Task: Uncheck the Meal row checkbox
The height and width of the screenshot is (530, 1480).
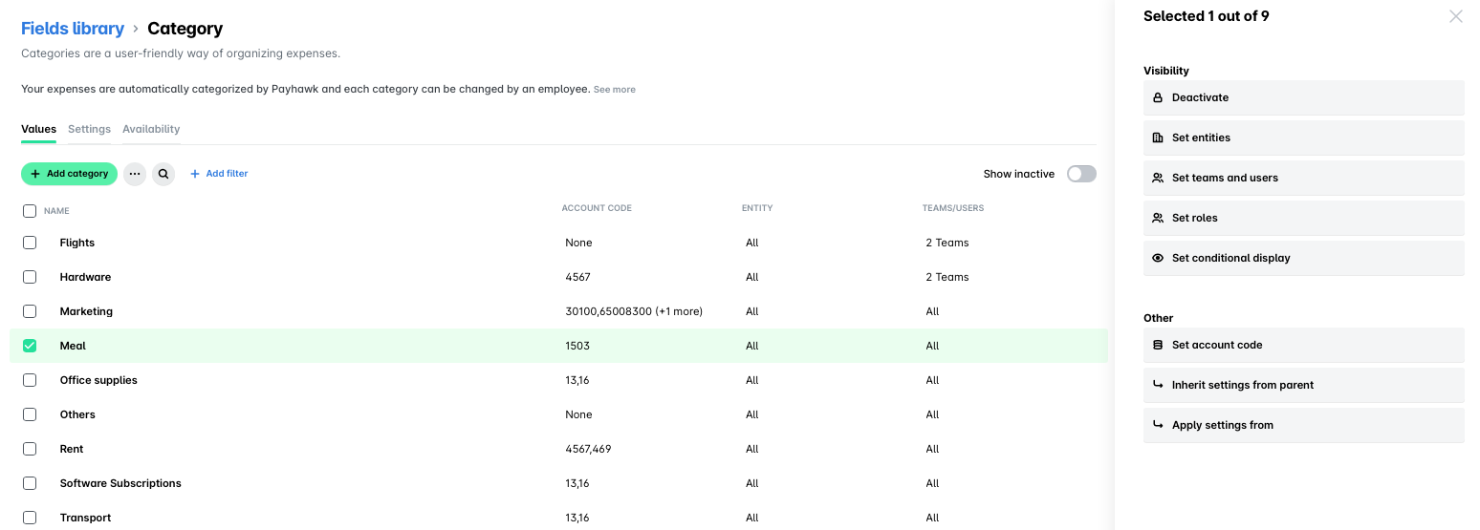Action: 30,346
